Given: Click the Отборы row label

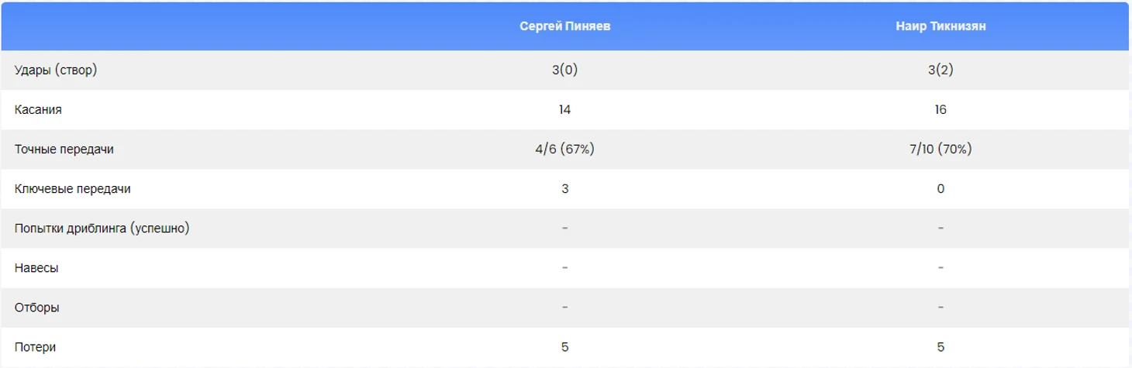Looking at the screenshot, I should click(37, 308).
